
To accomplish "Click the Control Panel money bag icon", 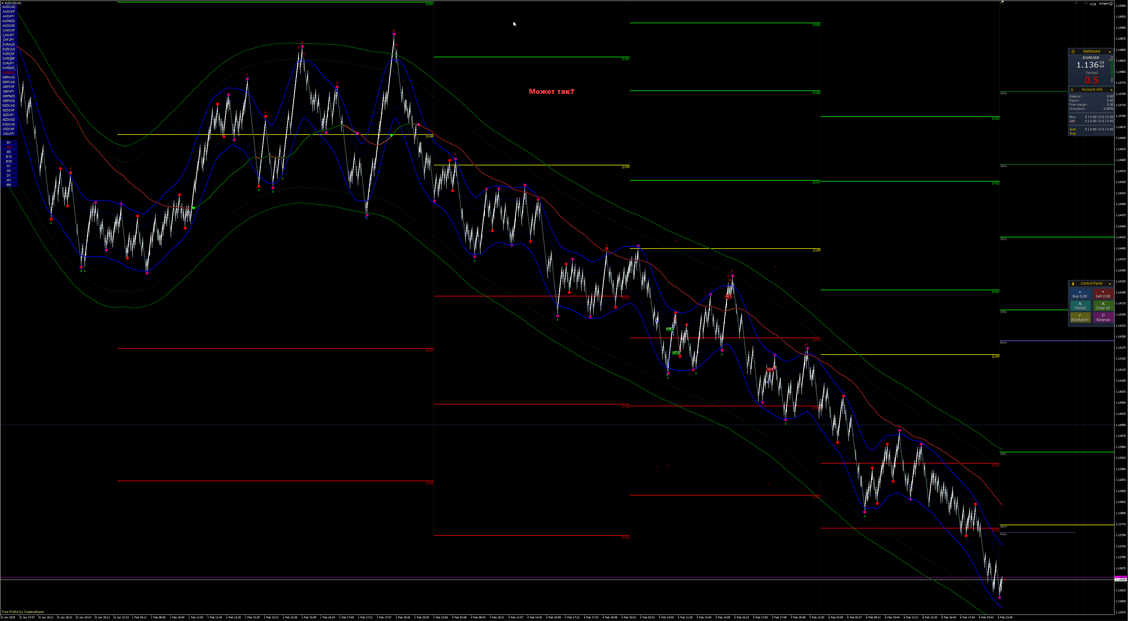I will click(1073, 283).
